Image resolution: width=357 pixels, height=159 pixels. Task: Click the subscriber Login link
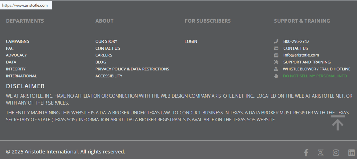click(191, 41)
